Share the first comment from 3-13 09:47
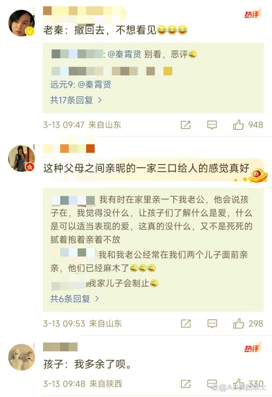Image resolution: width=272 pixels, height=397 pixels. tap(185, 125)
